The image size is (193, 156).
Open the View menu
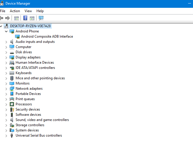coord(28,11)
